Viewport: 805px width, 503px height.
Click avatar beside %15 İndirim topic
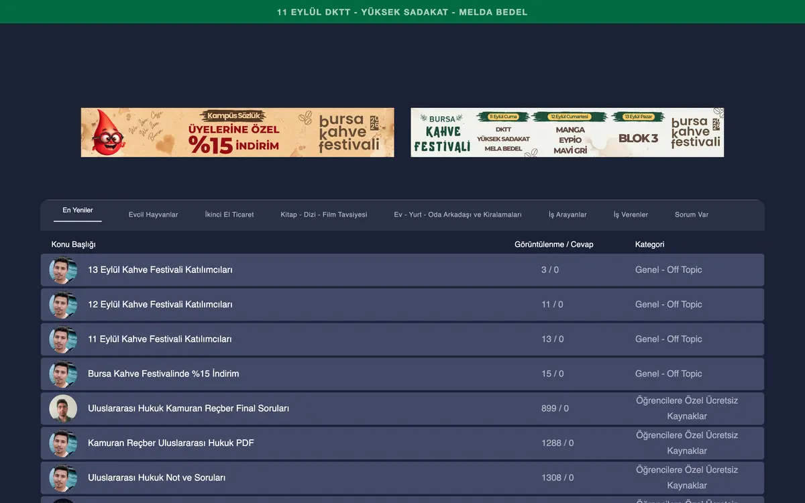click(x=63, y=374)
